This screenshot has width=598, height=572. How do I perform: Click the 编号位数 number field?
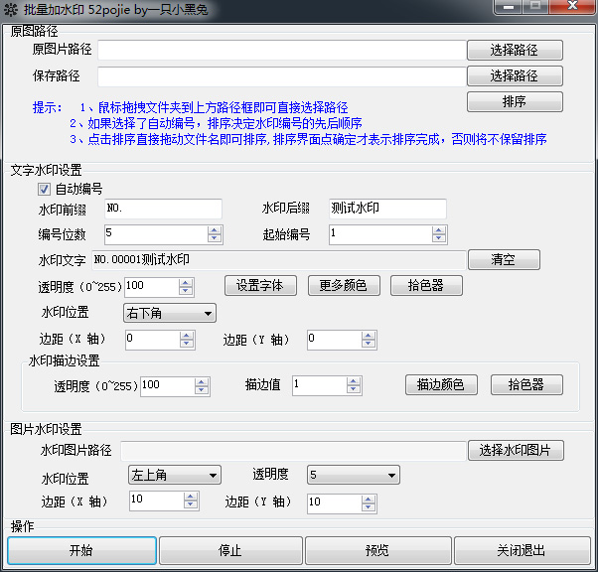(x=156, y=234)
